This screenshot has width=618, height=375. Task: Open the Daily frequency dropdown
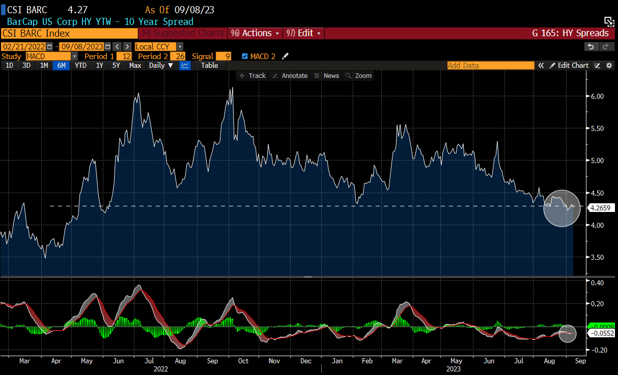[x=161, y=66]
